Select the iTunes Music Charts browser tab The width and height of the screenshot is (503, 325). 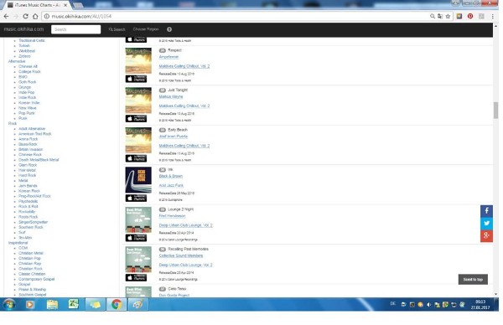37,5
